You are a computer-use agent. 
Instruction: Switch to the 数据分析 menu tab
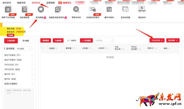(21, 3)
